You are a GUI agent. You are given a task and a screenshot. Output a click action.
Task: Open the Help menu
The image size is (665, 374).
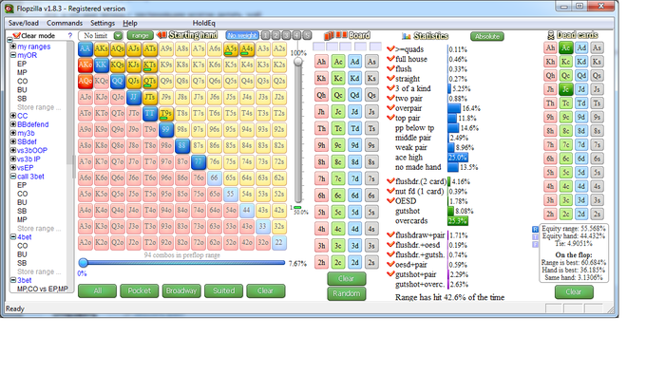[130, 23]
